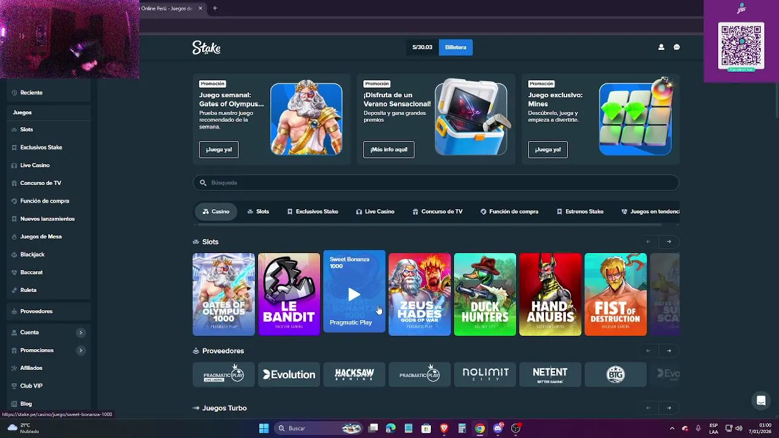Select Evolution provider logo

(x=289, y=375)
